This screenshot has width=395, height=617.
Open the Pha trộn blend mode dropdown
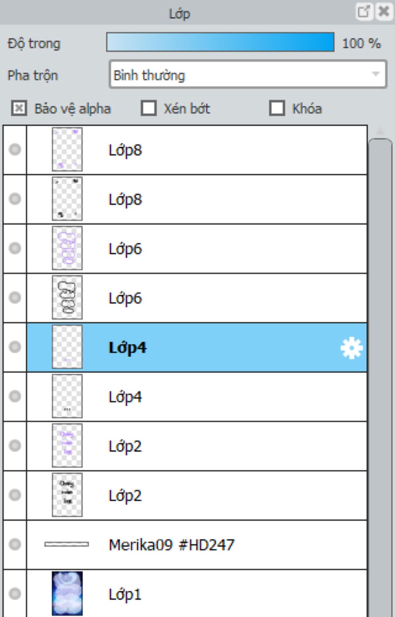(x=248, y=74)
